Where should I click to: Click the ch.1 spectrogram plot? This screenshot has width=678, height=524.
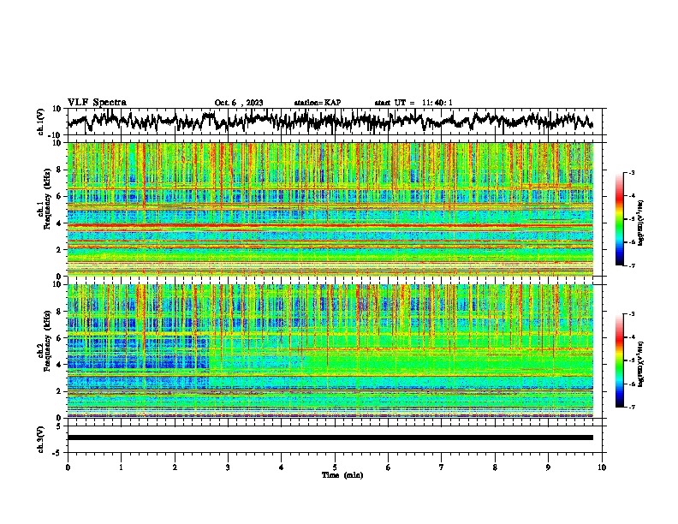[330, 209]
